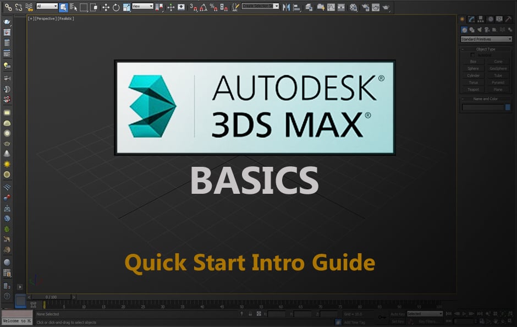Collapse the Object Type rollout

coord(486,49)
